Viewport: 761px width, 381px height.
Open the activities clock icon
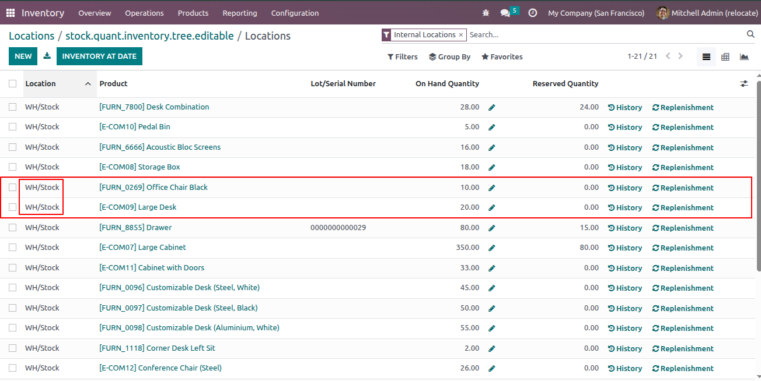pyautogui.click(x=532, y=13)
